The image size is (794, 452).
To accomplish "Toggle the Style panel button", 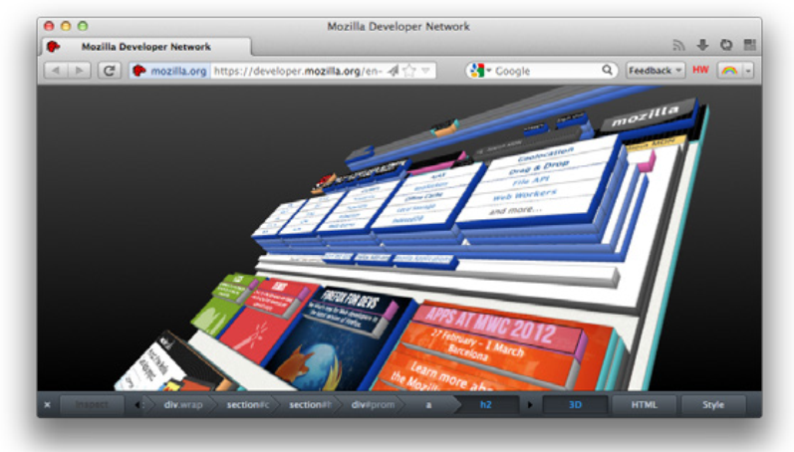I will (x=713, y=405).
